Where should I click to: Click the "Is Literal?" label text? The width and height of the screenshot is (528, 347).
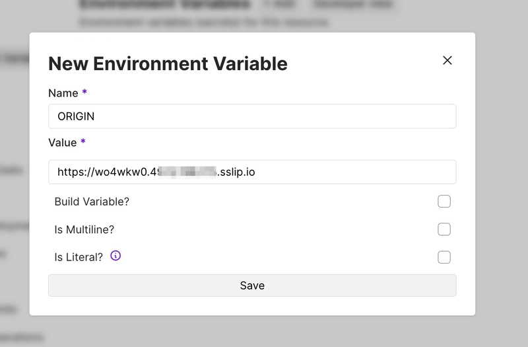point(79,257)
